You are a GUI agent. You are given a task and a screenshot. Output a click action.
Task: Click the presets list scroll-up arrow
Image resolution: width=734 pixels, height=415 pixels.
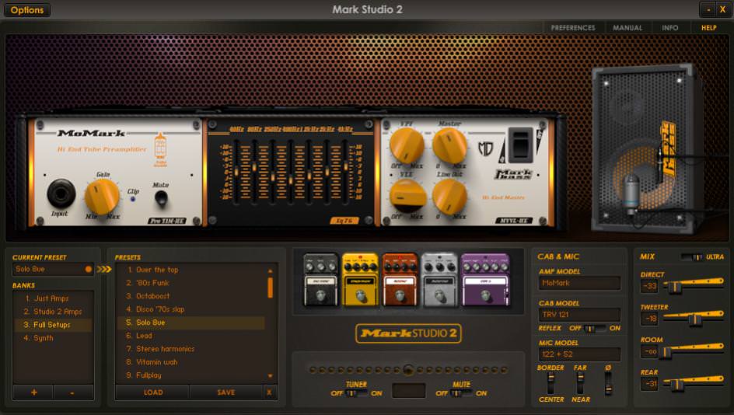click(270, 271)
